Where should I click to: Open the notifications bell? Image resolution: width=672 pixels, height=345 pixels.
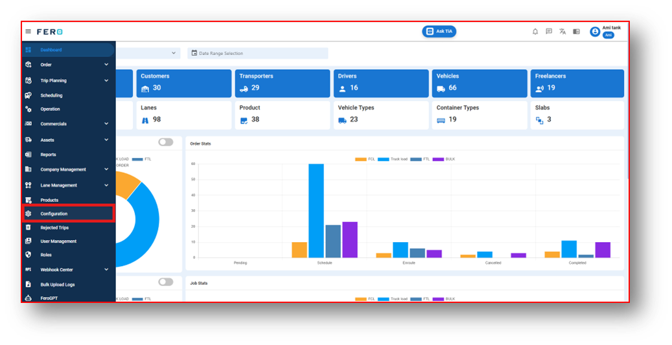pyautogui.click(x=535, y=32)
